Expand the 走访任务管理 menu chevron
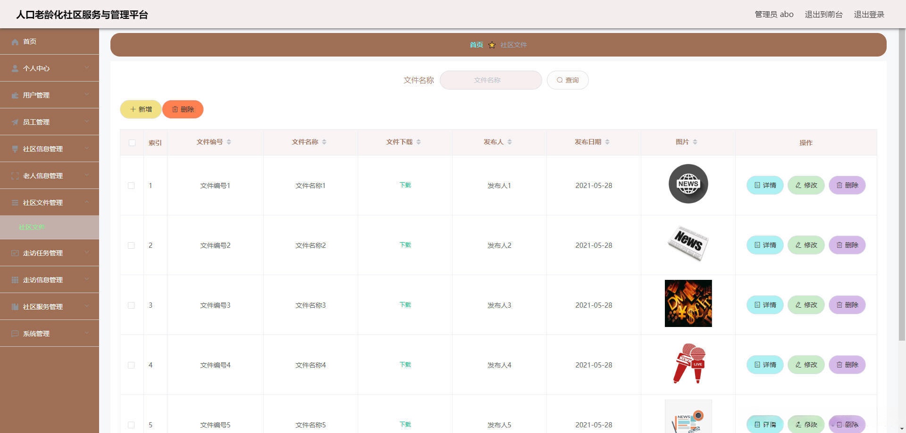 (x=87, y=253)
